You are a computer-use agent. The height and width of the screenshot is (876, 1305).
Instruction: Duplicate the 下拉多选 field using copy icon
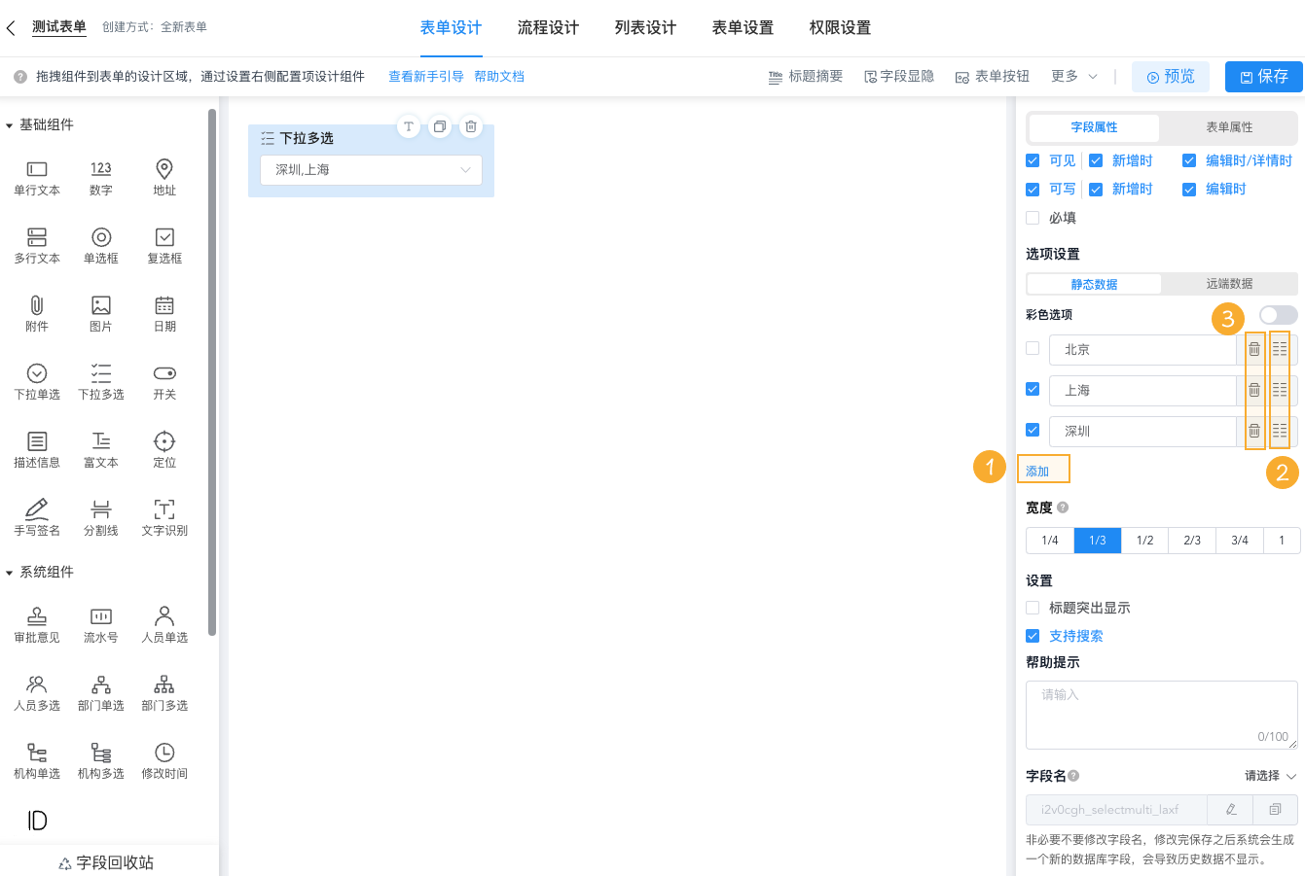pyautogui.click(x=440, y=125)
